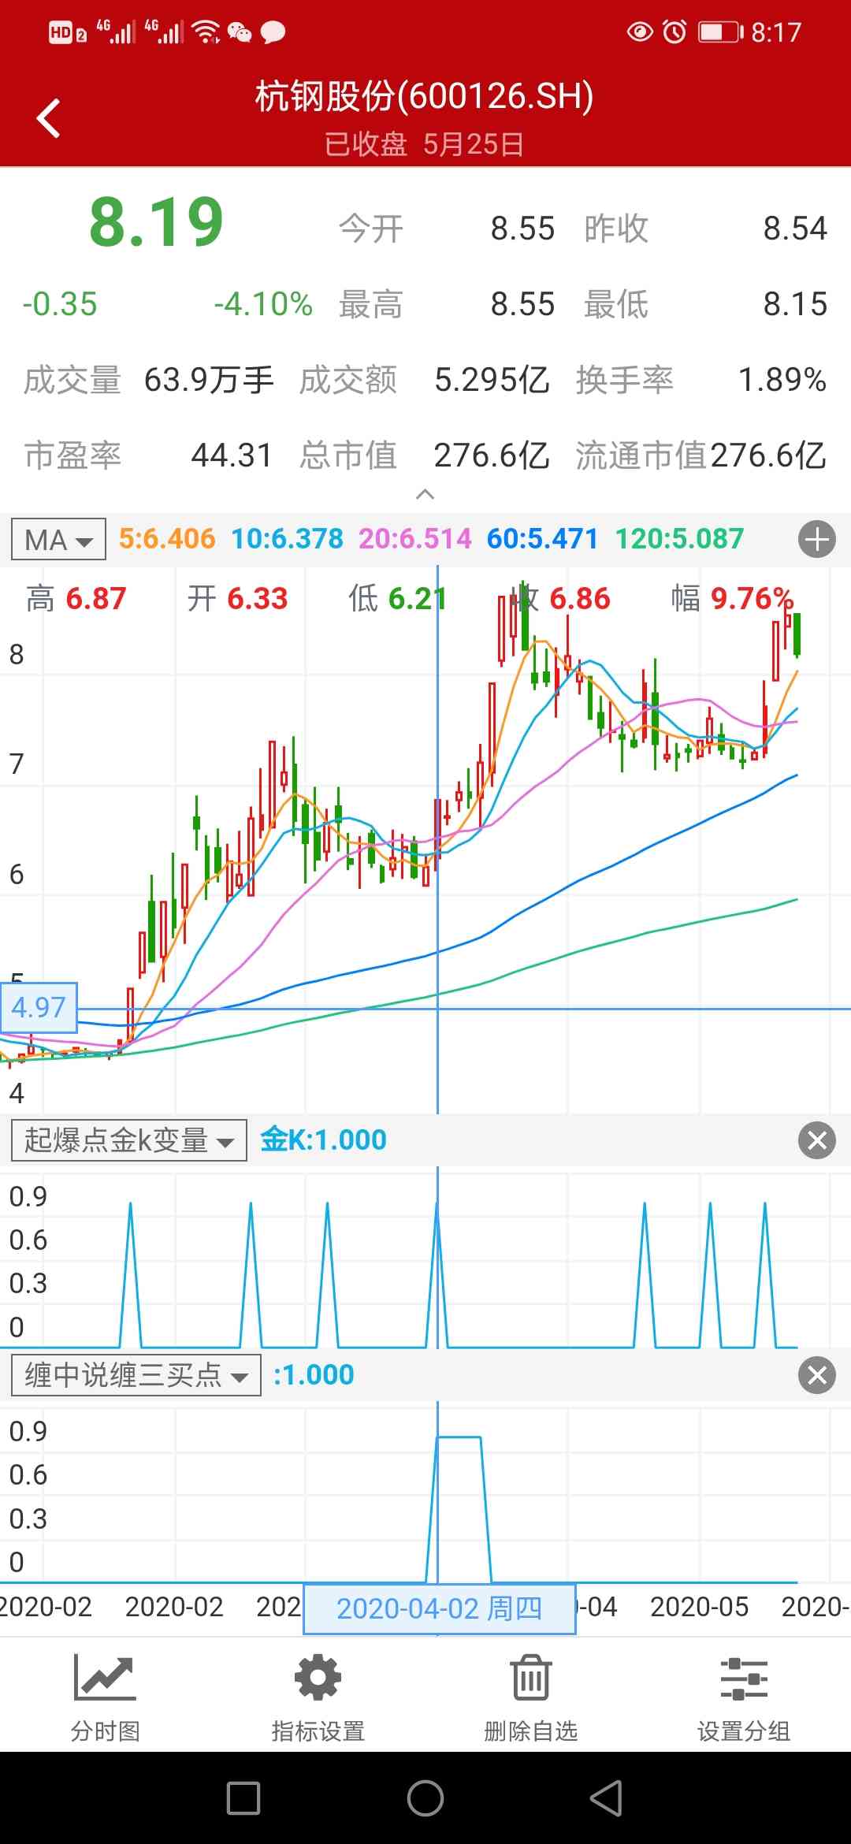Tap the 2020-04-02 周四 date marker
Image resolution: width=851 pixels, height=1844 pixels.
pyautogui.click(x=439, y=1608)
